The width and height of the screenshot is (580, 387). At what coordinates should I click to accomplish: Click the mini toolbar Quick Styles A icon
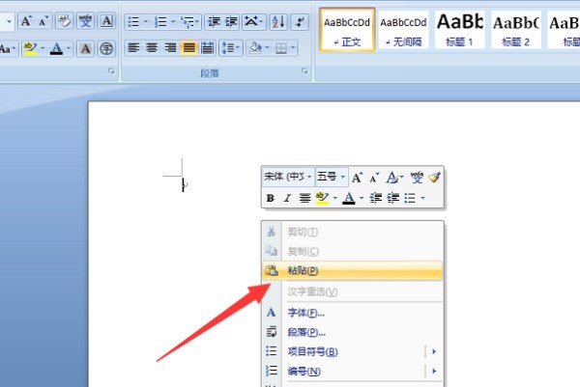[x=394, y=178]
